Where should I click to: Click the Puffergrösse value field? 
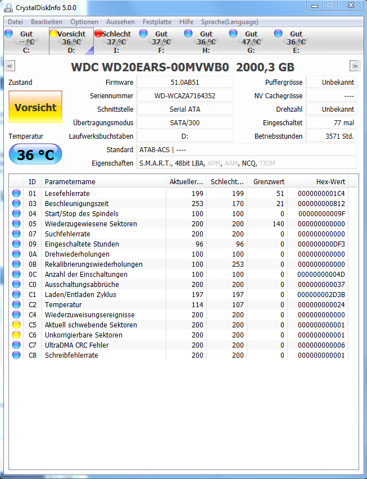point(331,82)
